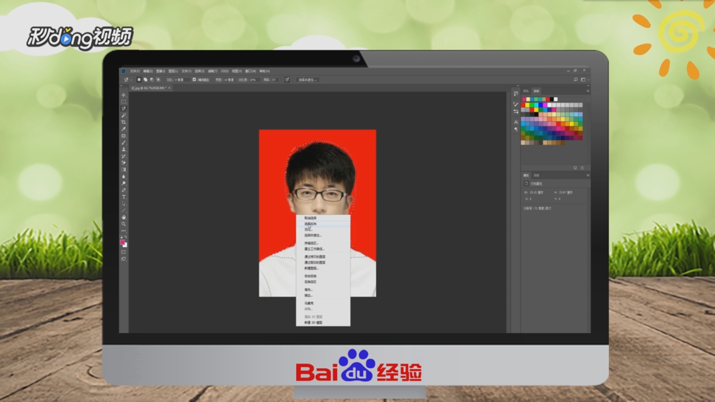Select the Hand tool
Image resolution: width=715 pixels, height=402 pixels.
[124, 217]
